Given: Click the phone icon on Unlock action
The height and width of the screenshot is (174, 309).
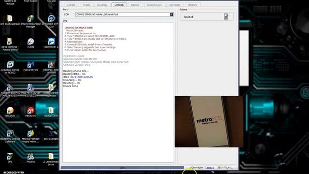Looking at the screenshot, I should pos(226,16).
